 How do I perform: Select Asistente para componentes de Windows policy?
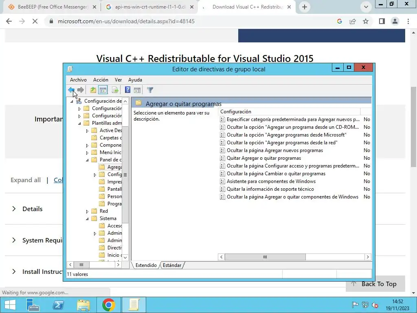click(271, 181)
